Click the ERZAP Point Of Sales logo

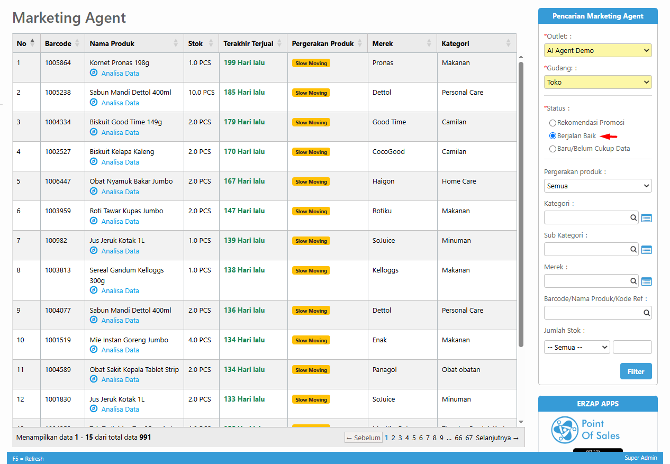(585, 430)
